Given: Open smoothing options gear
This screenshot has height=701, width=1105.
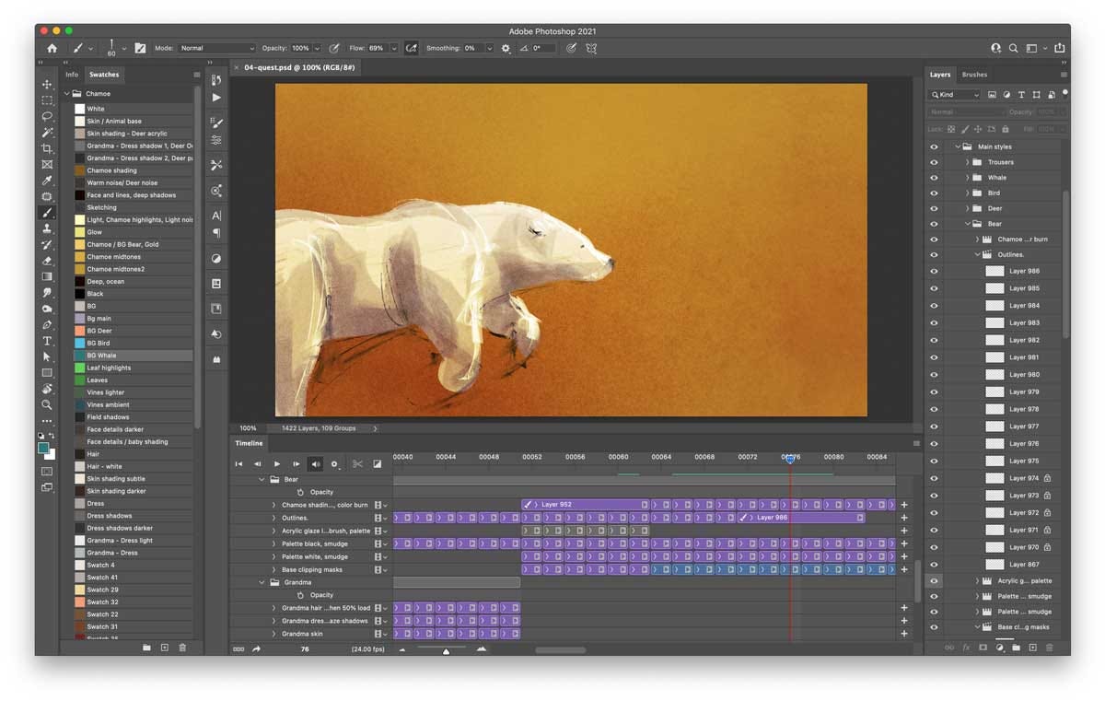Looking at the screenshot, I should (506, 48).
